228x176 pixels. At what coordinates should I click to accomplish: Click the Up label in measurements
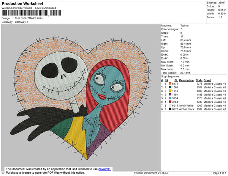point(163,47)
